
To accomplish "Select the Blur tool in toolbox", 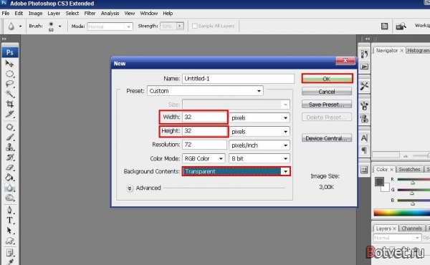I will tap(9, 188).
